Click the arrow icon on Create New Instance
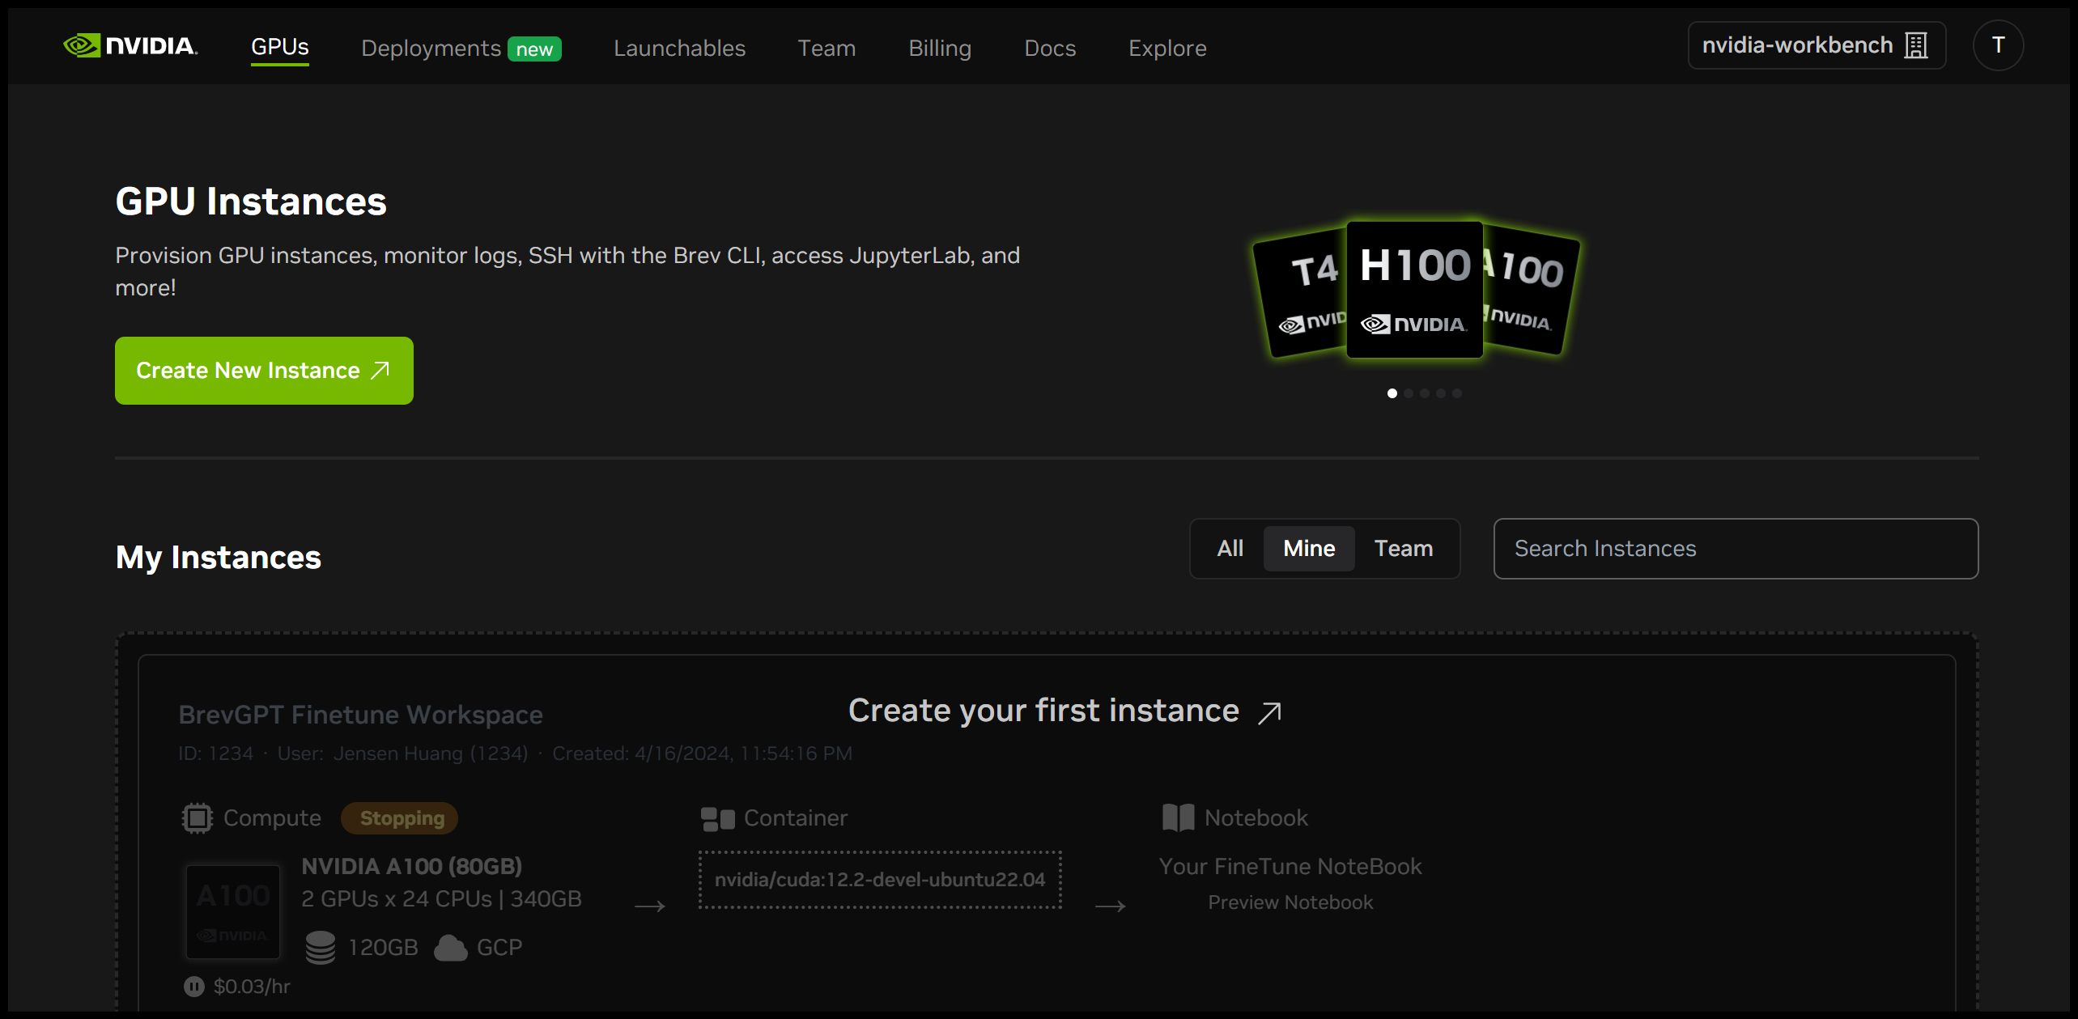The width and height of the screenshot is (2078, 1019). 380,370
